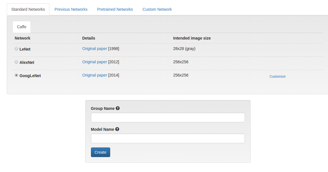Click the Create button
328x172 pixels.
coord(100,152)
